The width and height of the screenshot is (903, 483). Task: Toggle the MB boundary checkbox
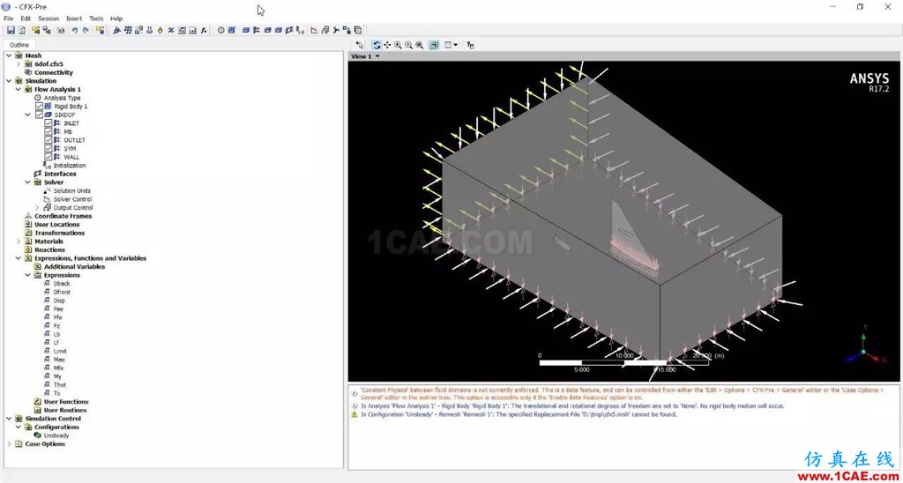pos(49,132)
